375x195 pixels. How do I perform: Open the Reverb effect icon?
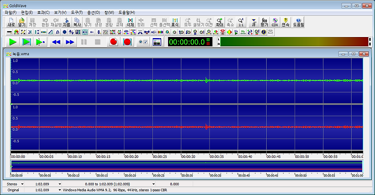(85, 32)
